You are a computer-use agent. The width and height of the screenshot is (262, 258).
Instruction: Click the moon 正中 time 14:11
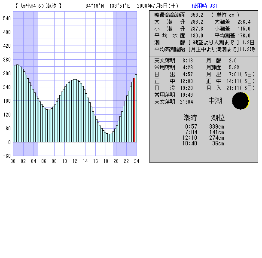pos(233,81)
